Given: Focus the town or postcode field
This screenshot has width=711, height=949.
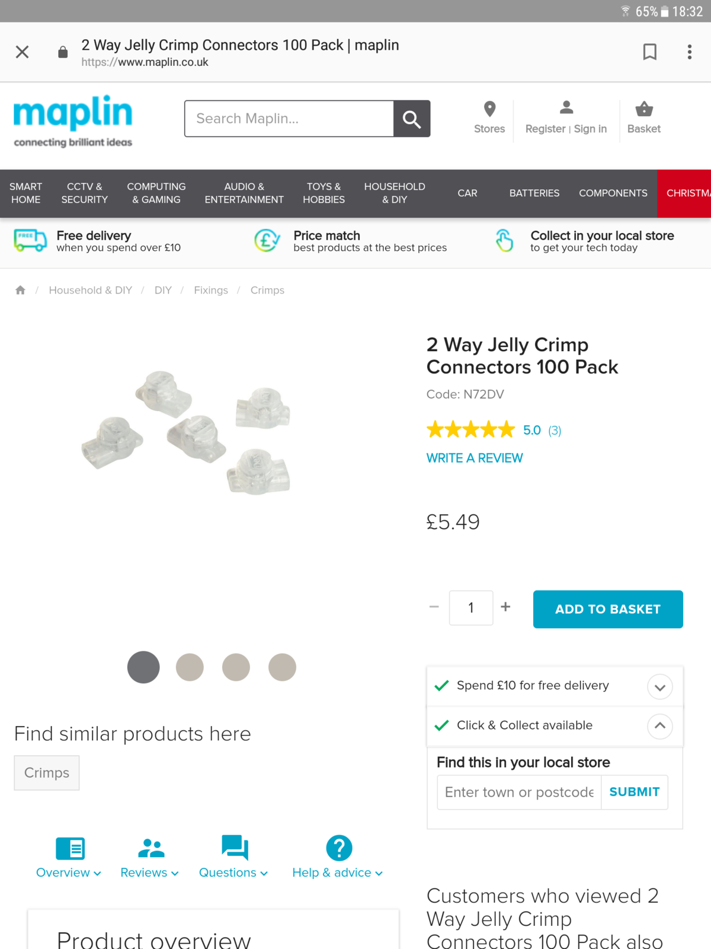Looking at the screenshot, I should 519,792.
